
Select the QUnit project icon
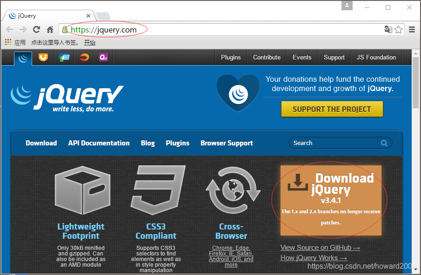point(103,57)
